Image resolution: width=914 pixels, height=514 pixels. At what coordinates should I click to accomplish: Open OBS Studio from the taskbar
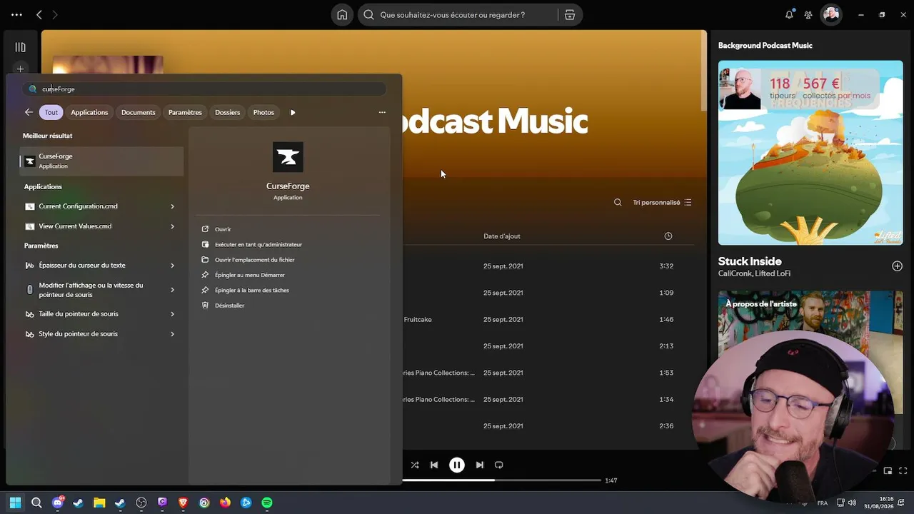141,503
